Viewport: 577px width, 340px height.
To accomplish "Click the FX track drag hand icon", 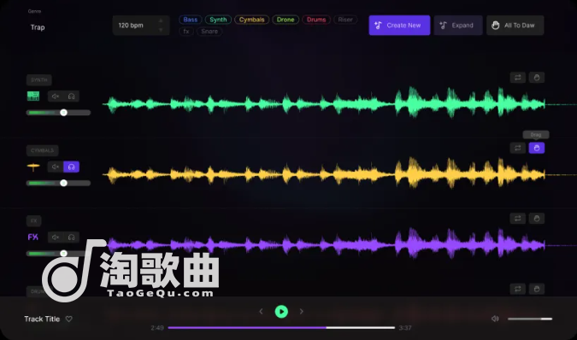I will [x=537, y=219].
